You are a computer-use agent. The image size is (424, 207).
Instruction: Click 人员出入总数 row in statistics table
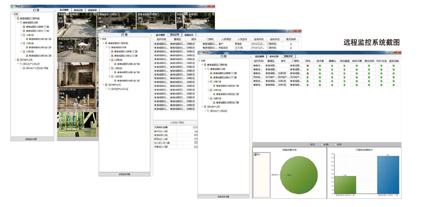[176, 127]
